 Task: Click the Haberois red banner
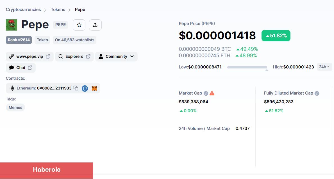[46, 171]
